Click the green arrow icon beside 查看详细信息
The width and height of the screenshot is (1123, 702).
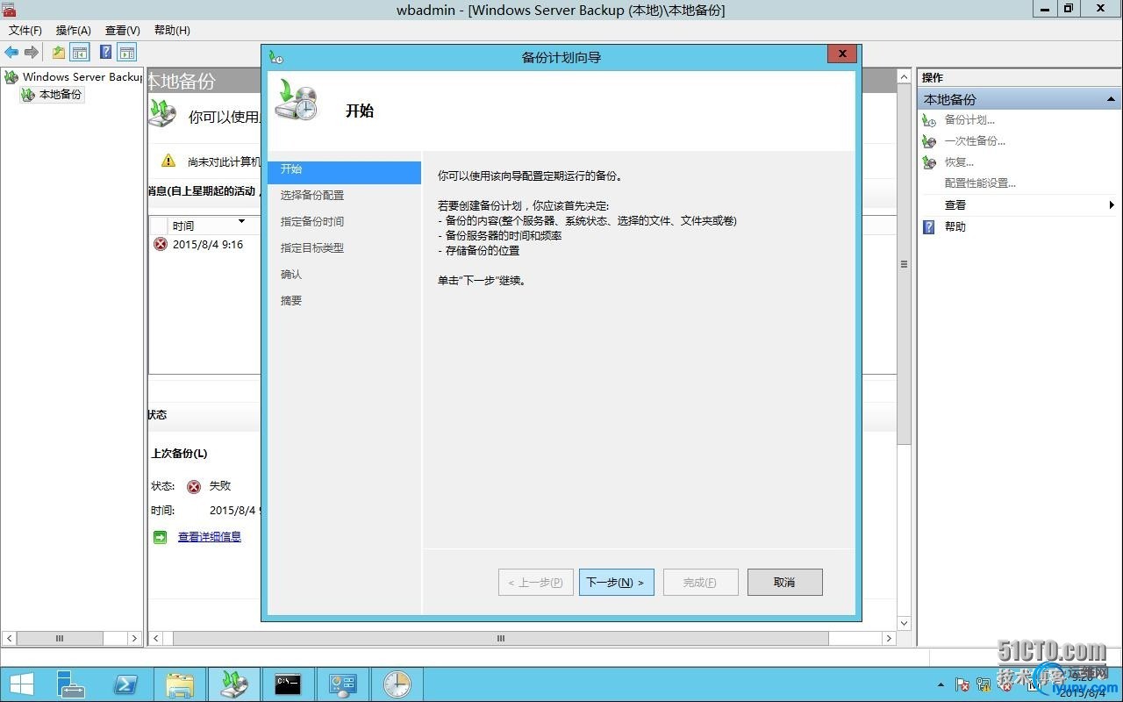coord(160,537)
